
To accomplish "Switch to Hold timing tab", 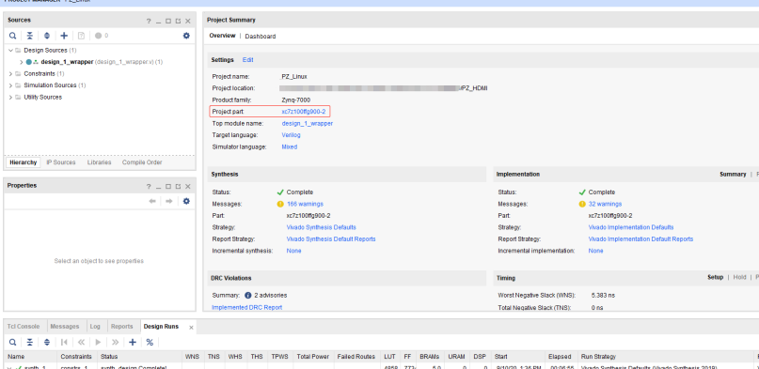I will (739, 277).
